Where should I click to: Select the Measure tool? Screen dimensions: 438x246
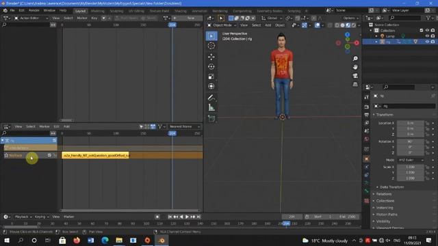[211, 107]
